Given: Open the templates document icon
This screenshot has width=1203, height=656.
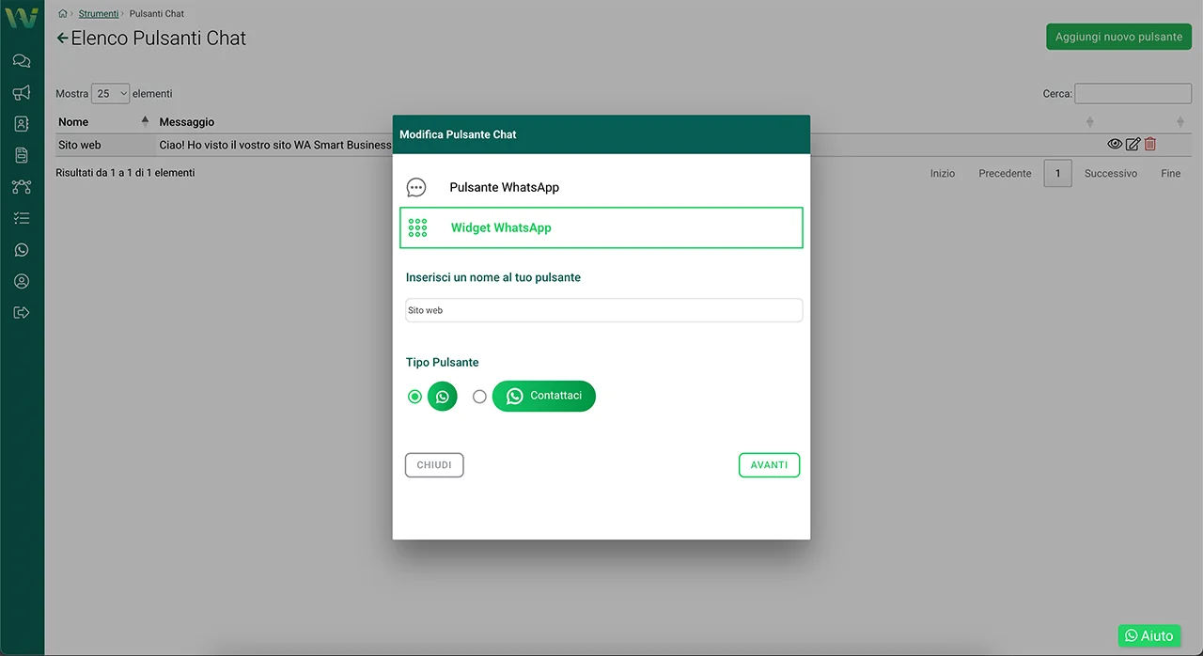Looking at the screenshot, I should (x=22, y=155).
